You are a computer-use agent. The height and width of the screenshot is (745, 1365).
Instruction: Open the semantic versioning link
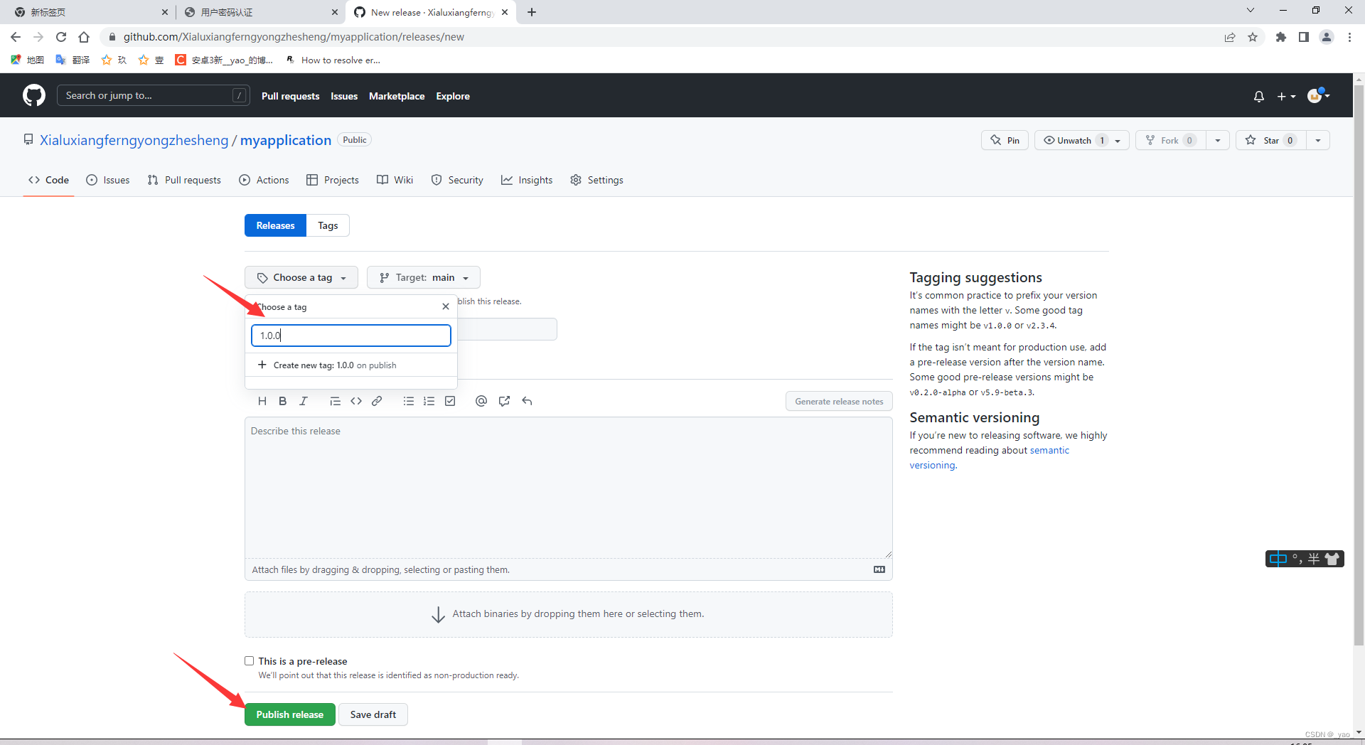pos(990,458)
